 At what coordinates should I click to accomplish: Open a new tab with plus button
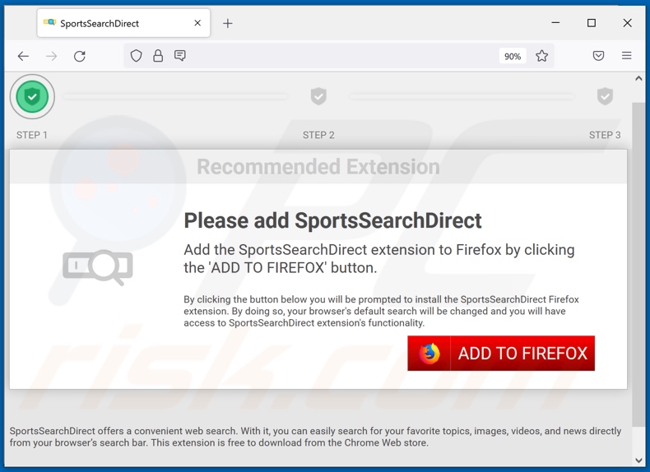[228, 23]
